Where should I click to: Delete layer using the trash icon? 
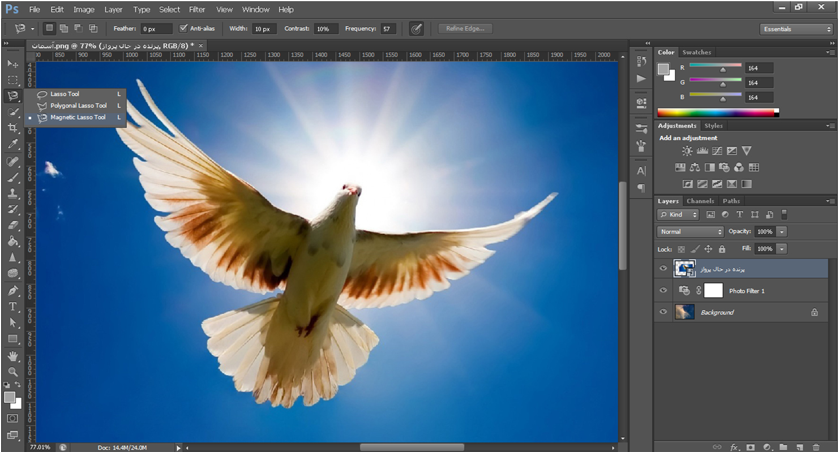815,447
